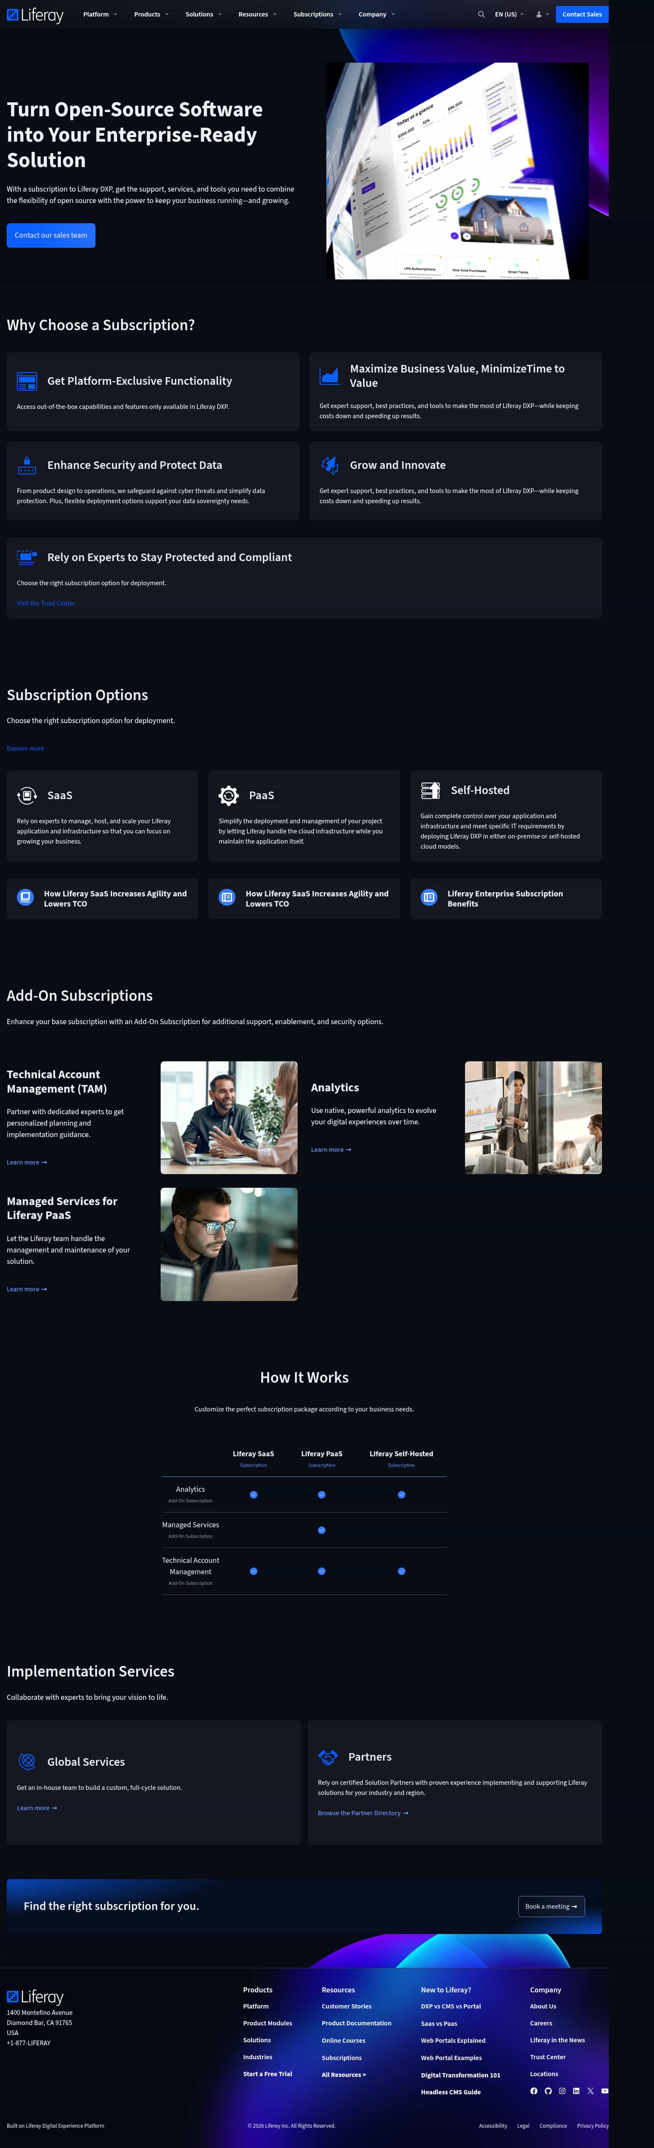Click the Analytics presentation photo
The image size is (654, 2148).
533,1118
